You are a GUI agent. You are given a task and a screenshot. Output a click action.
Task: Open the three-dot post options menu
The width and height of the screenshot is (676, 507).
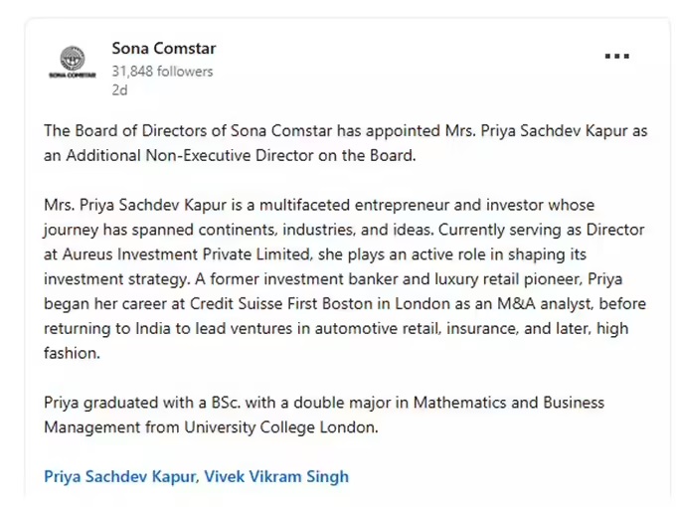coord(617,57)
